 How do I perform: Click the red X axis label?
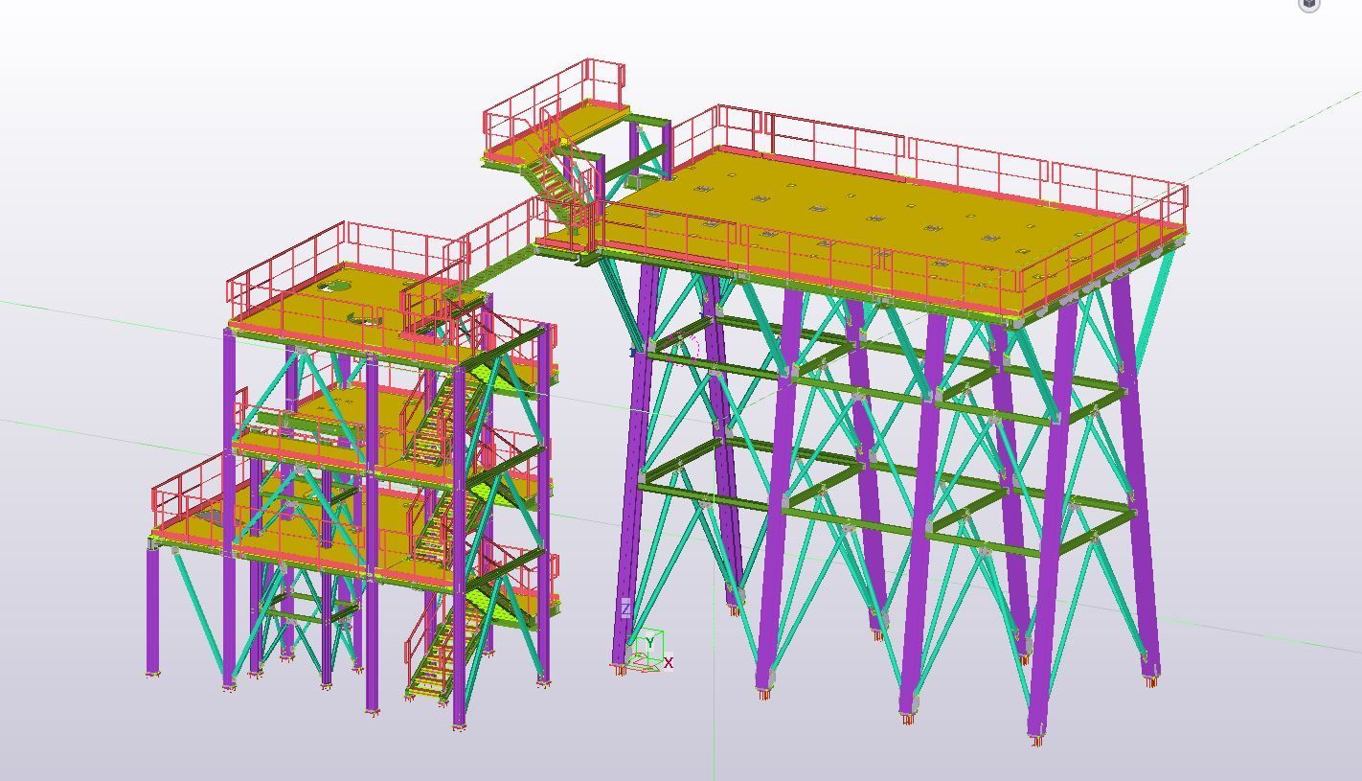tap(669, 662)
